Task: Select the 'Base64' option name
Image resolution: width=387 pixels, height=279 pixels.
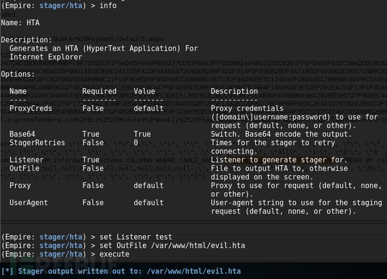Action: tap(22, 134)
